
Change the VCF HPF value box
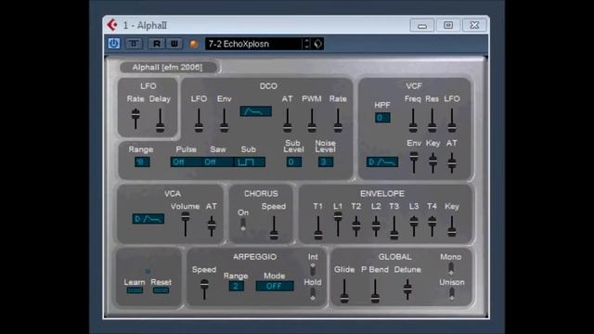point(382,118)
